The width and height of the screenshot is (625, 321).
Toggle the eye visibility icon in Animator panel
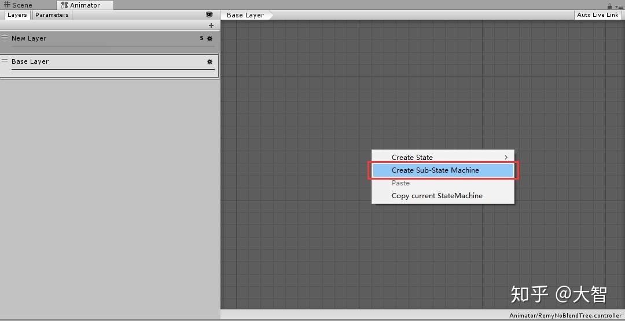209,14
